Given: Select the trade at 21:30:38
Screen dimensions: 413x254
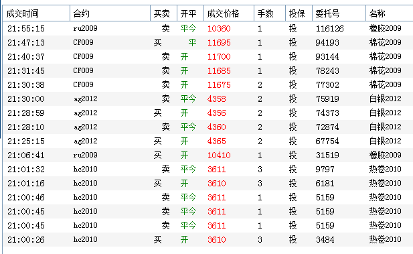Looking at the screenshot, I should coord(208,84).
